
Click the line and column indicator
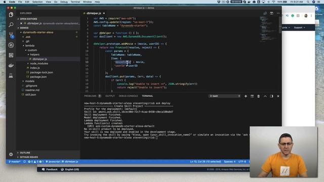point(206,162)
